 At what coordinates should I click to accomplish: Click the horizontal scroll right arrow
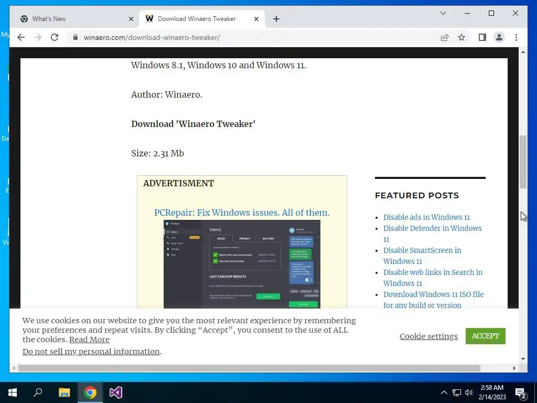click(x=514, y=368)
